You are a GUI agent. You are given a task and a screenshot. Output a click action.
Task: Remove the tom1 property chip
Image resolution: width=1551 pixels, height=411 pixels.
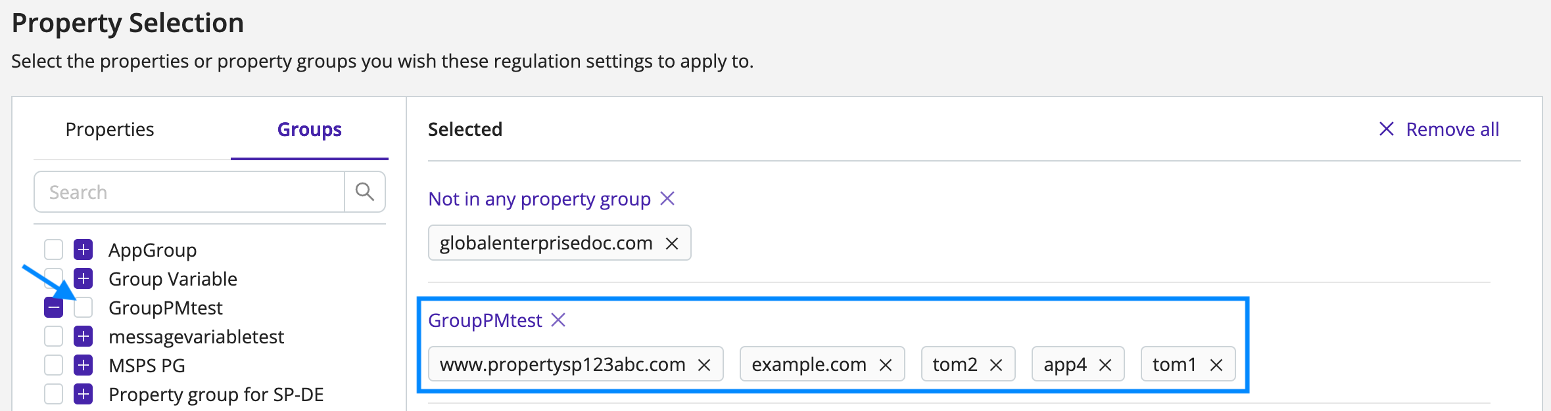tap(1216, 365)
